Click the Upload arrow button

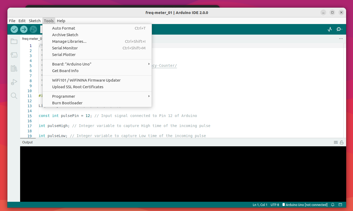(x=24, y=29)
